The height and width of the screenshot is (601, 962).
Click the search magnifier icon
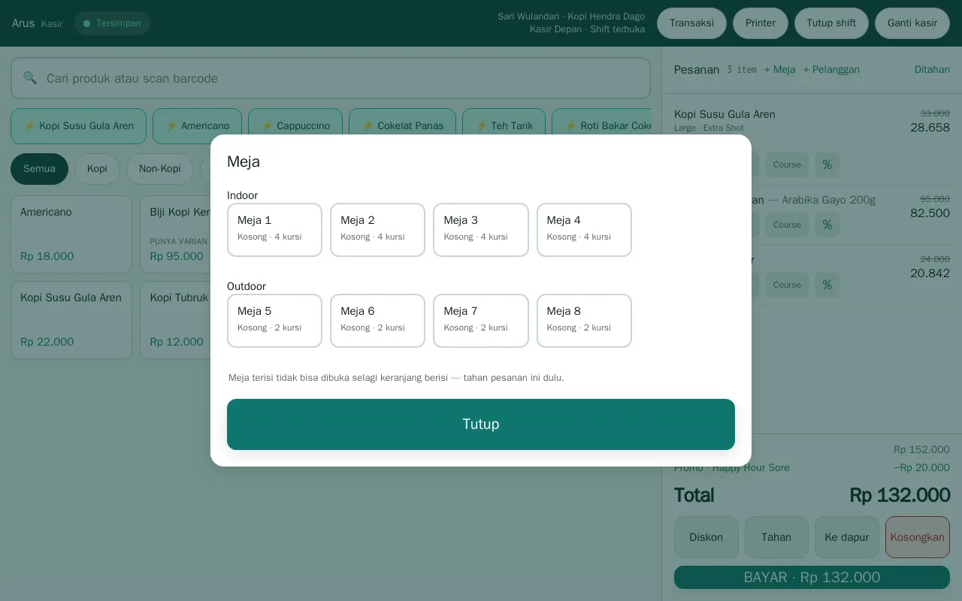(x=30, y=78)
